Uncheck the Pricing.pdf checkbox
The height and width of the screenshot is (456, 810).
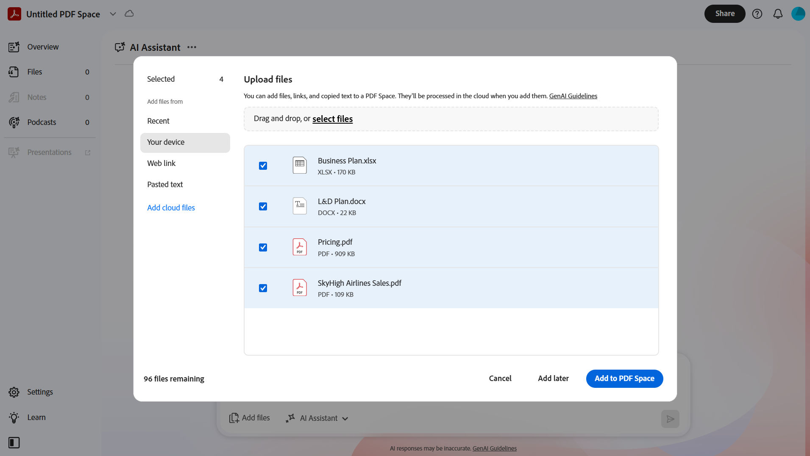coord(263,247)
